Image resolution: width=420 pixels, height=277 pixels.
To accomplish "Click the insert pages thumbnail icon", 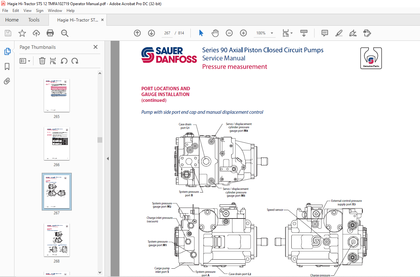I will coord(53,61).
